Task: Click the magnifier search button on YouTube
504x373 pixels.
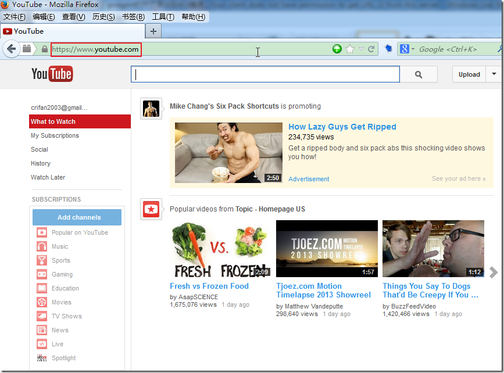Action: coord(418,74)
